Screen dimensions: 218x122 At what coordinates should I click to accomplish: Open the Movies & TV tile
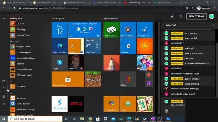[144, 29]
